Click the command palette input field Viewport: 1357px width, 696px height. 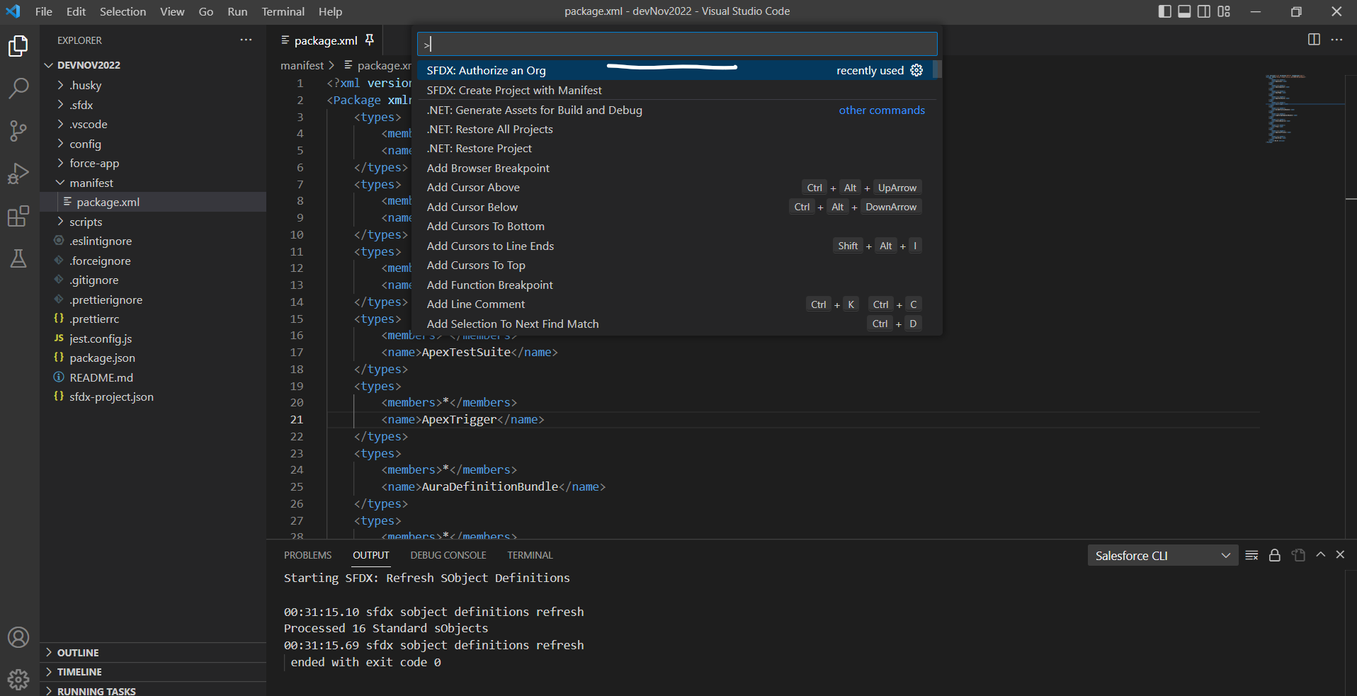pos(677,44)
